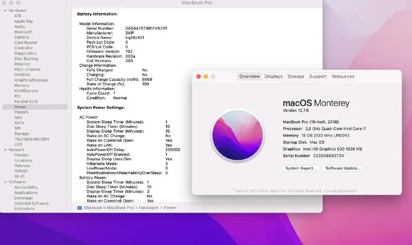This screenshot has height=245, width=412.
Task: Select Card Reader in sidebar
Action: (26, 43)
